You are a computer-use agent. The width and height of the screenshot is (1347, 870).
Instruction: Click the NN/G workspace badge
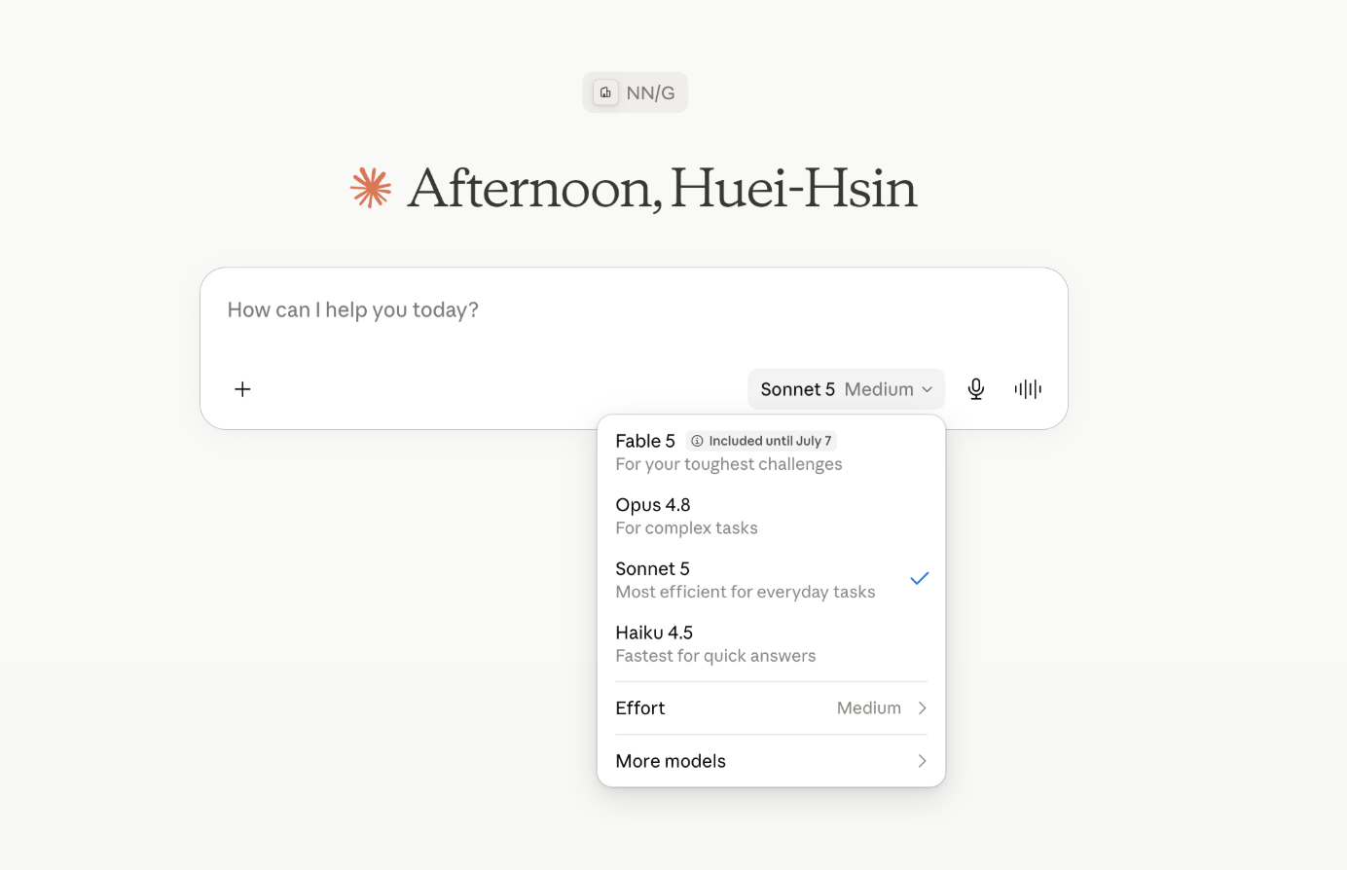[635, 92]
